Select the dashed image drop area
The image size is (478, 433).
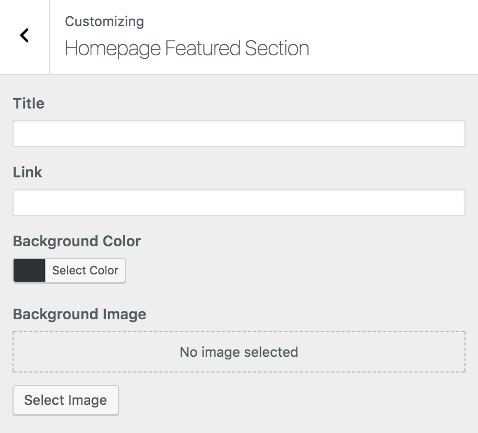coord(238,352)
